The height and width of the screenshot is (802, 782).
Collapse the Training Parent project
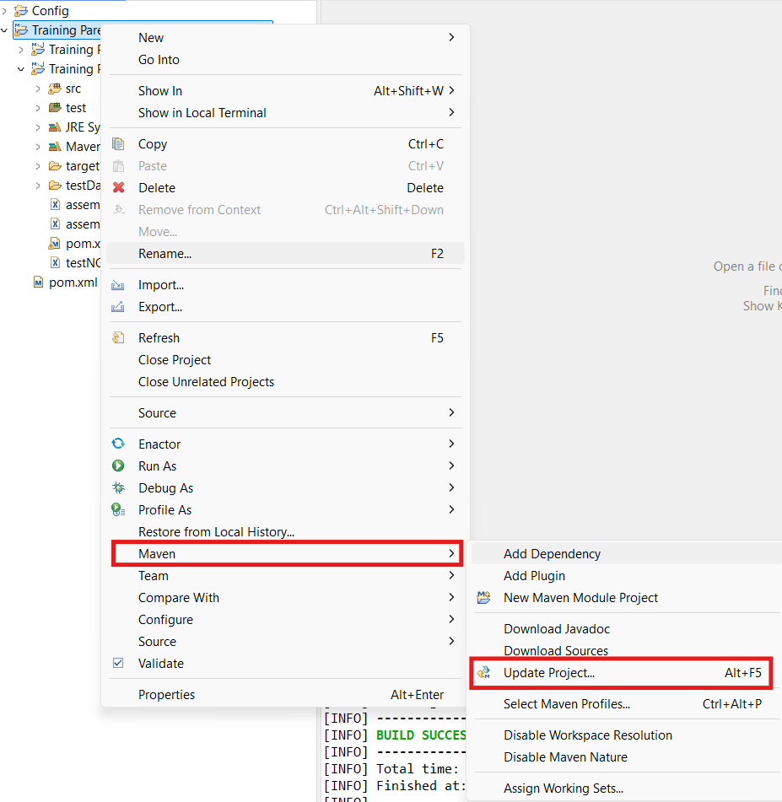click(4, 30)
